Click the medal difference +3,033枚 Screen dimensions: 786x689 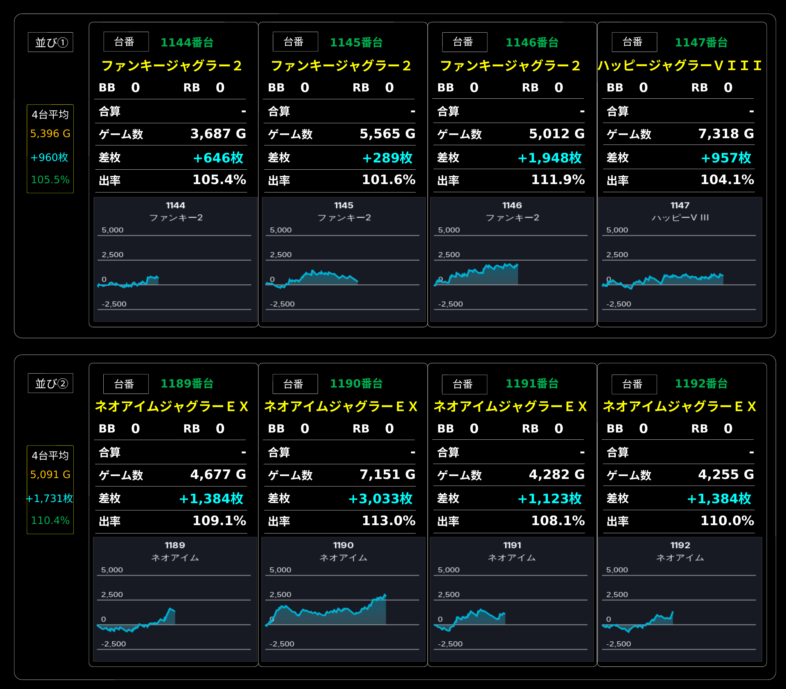click(x=380, y=498)
